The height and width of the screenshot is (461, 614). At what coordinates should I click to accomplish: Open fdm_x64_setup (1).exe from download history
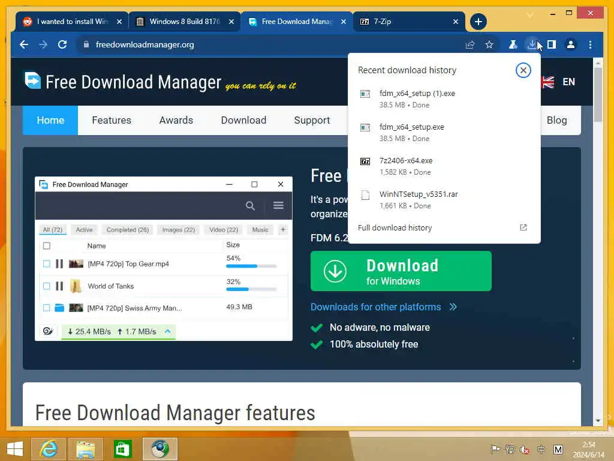click(444, 99)
